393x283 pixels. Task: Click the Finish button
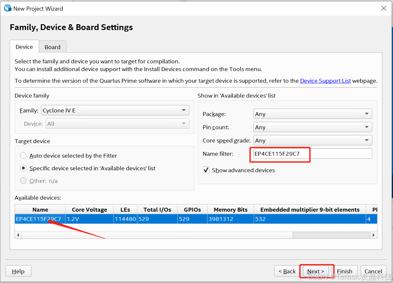click(x=344, y=271)
